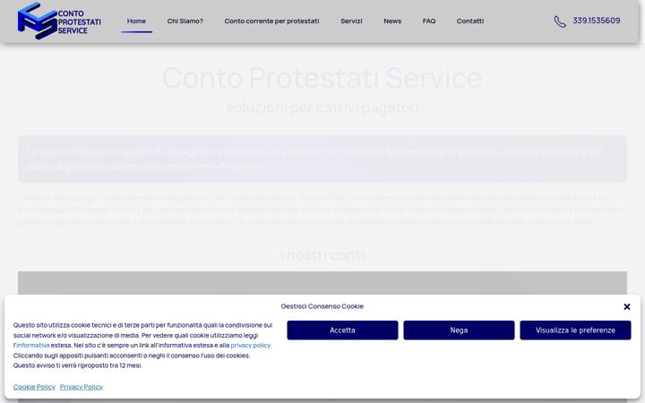
Task: Click the Conto Protestati Service logo
Action: [59, 21]
